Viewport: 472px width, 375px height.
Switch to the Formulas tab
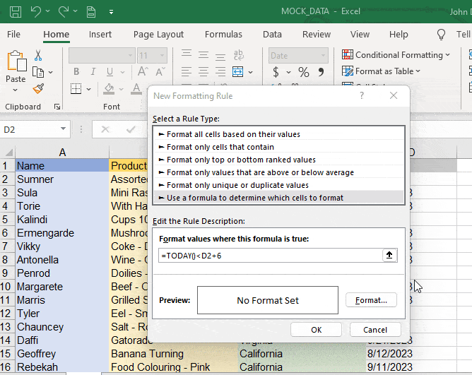coord(223,35)
